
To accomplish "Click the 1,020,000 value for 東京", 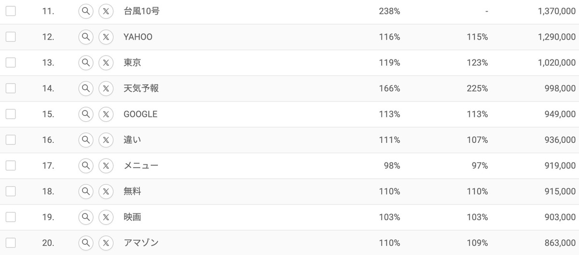I will pyautogui.click(x=556, y=62).
